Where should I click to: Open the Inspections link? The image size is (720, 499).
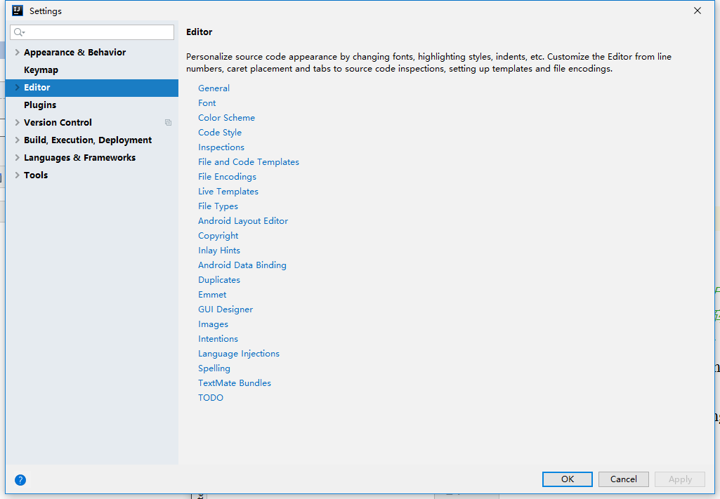221,147
